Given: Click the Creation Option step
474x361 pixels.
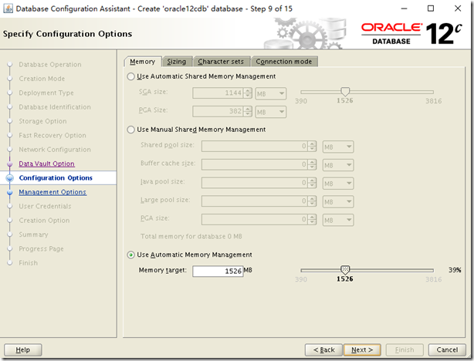Looking at the screenshot, I should pos(44,221).
